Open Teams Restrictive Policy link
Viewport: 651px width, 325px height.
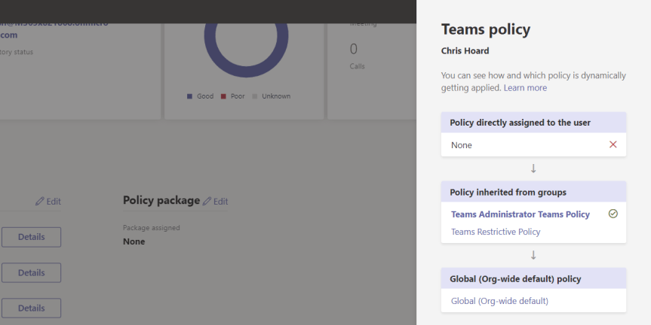coord(496,232)
